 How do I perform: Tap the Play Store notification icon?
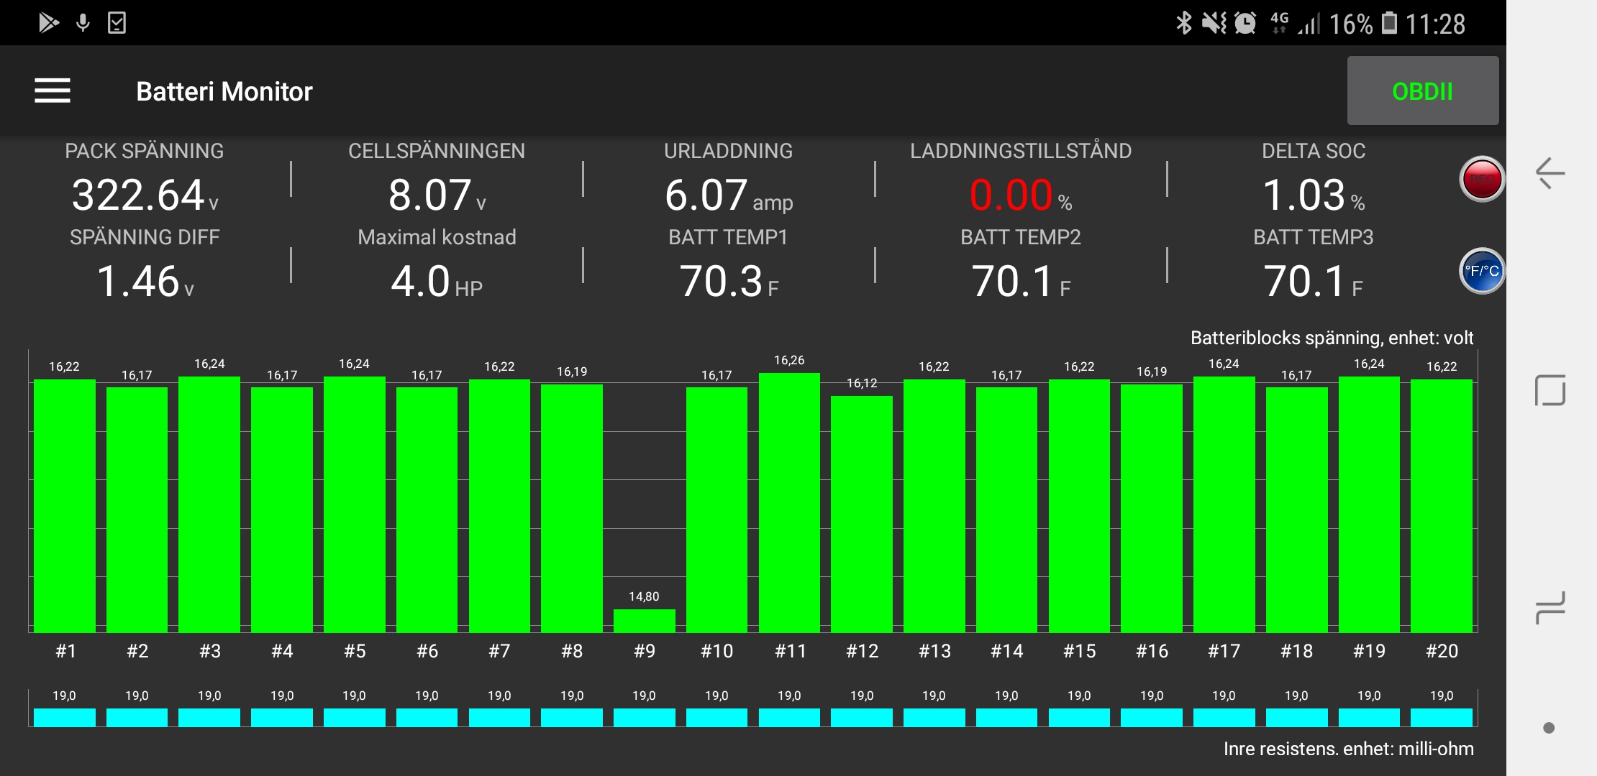[x=48, y=23]
